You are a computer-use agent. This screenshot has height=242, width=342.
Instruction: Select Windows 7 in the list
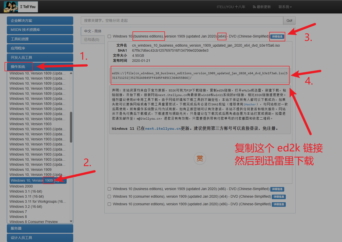pos(18,212)
